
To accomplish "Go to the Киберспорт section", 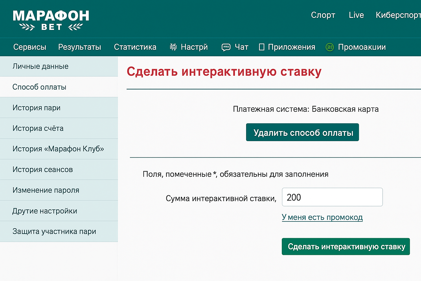I will [x=398, y=15].
